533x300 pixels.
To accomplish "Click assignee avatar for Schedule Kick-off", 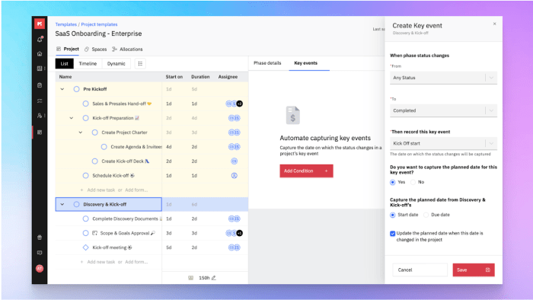I will point(235,176).
